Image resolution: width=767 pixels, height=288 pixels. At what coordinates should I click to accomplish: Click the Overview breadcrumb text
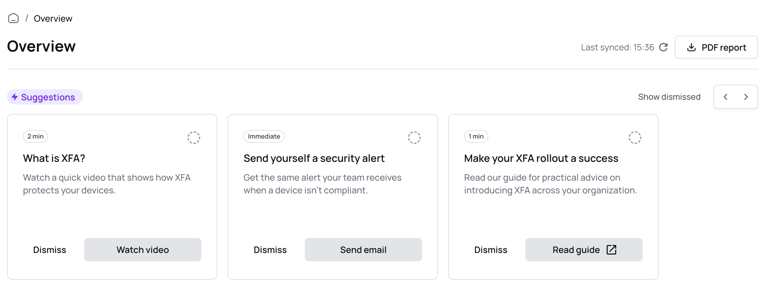pyautogui.click(x=53, y=18)
